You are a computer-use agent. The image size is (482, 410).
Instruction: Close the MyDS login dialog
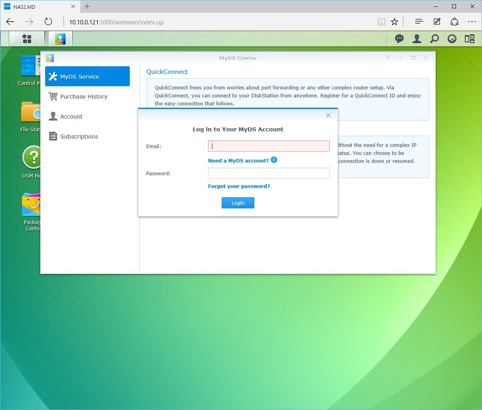(328, 115)
